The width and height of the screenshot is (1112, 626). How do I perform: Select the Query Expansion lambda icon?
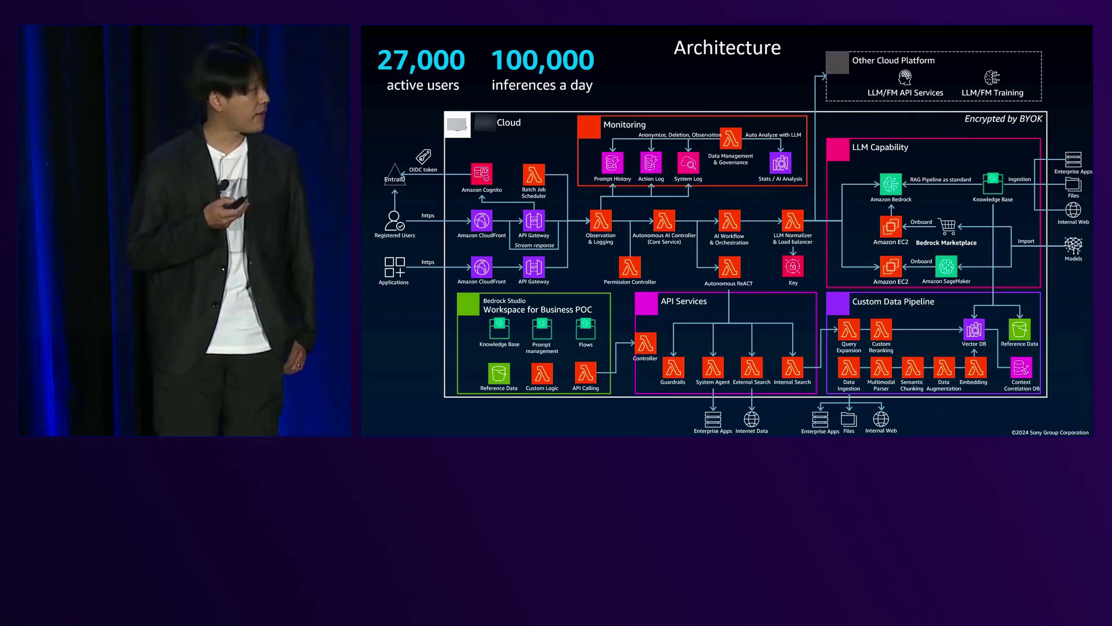(848, 329)
